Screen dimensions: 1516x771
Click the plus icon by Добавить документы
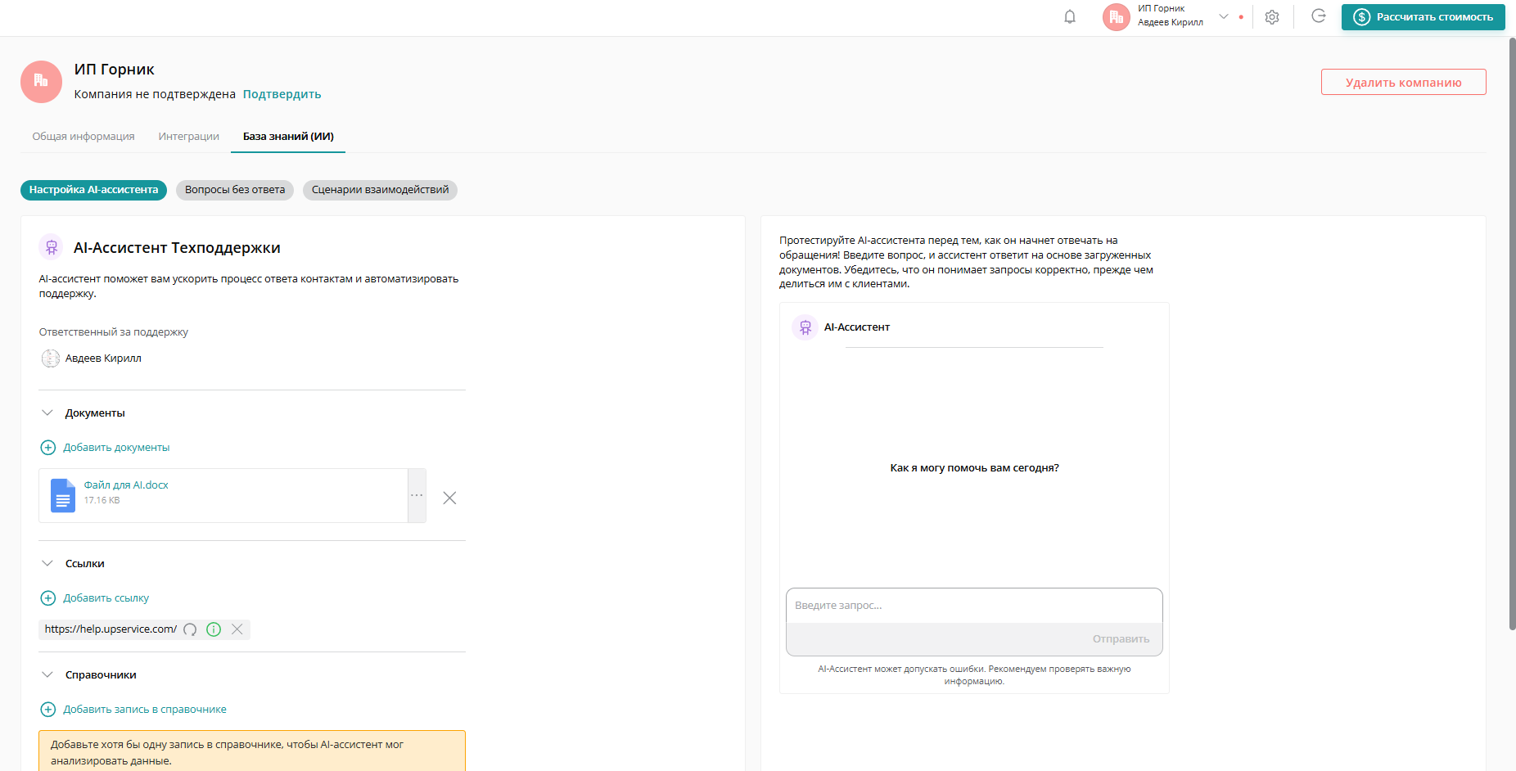coord(48,448)
